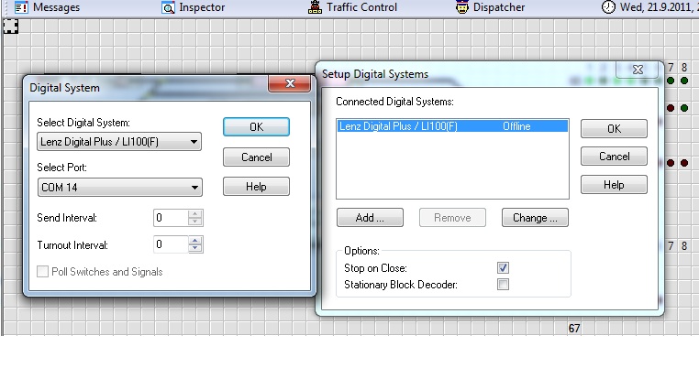
Task: Click the dashed selection square on layout
Action: [11, 26]
